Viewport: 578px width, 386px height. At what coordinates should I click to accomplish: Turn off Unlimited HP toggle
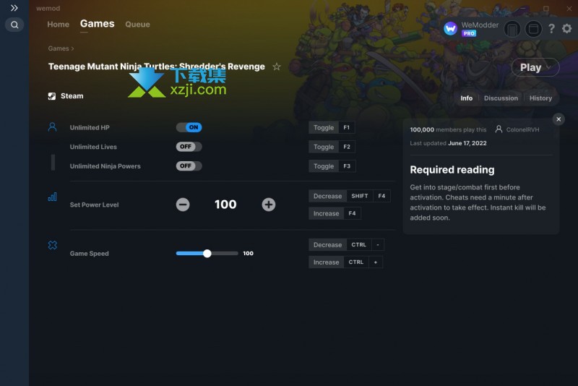pyautogui.click(x=189, y=127)
